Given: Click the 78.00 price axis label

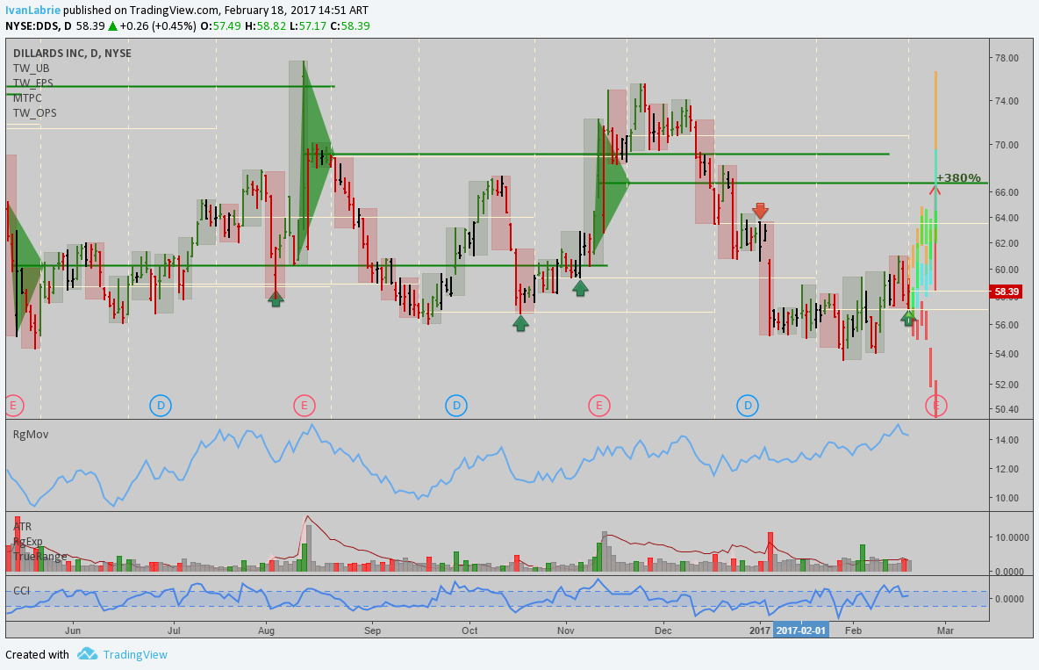Looking at the screenshot, I should (x=1007, y=58).
